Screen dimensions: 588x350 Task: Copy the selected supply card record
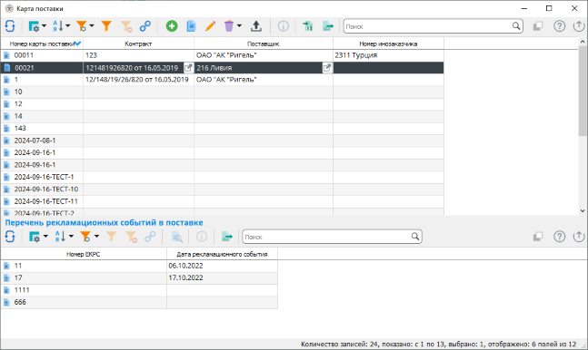click(191, 26)
